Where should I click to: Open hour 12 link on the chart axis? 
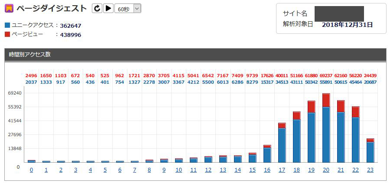coord(208,170)
